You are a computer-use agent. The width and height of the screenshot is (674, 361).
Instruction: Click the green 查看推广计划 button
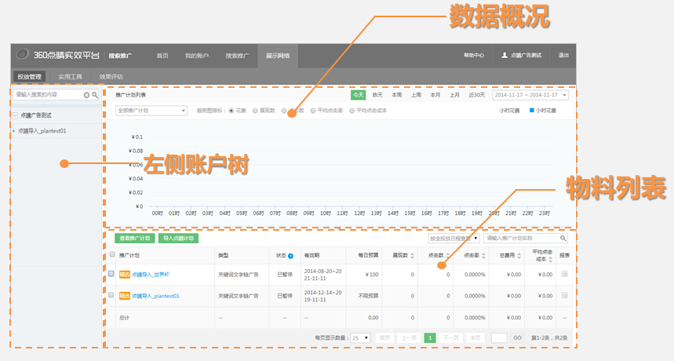pos(134,238)
